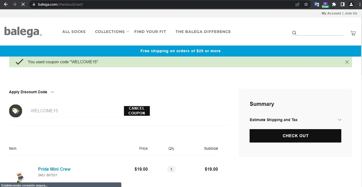Click the padlock site info icon

click(34, 4)
